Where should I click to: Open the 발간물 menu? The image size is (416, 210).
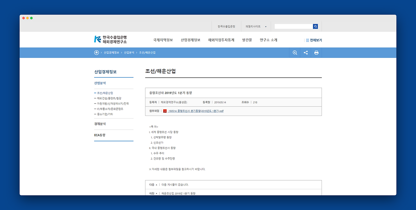247,40
